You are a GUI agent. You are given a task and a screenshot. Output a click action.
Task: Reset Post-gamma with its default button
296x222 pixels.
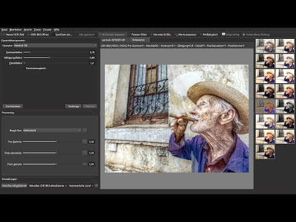(84, 164)
